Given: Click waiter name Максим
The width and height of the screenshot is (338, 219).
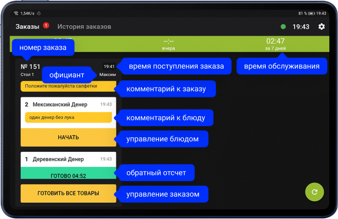Looking at the screenshot, I should point(107,75).
